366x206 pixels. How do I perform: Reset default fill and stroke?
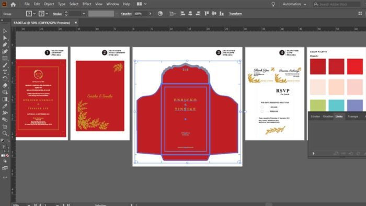(3, 141)
